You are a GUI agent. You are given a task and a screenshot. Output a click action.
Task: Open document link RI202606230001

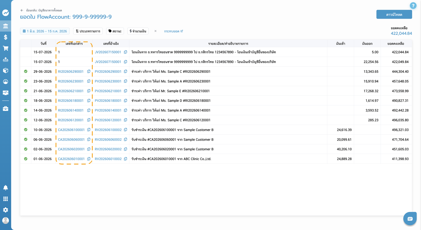pos(71,81)
